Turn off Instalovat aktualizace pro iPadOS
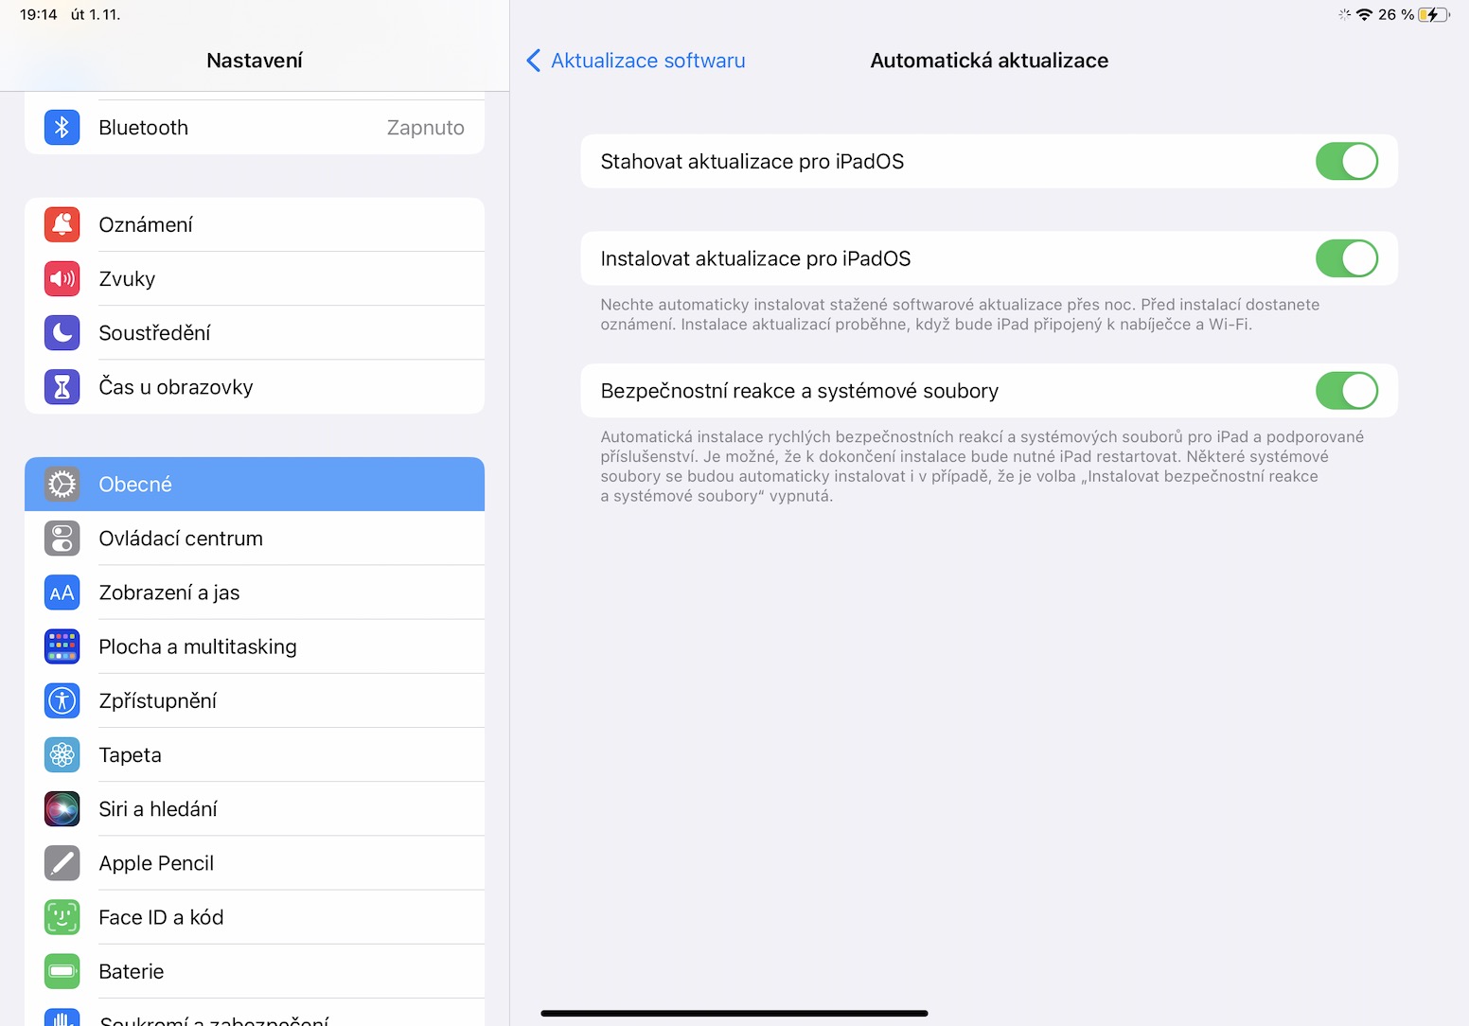This screenshot has width=1469, height=1026. tap(1346, 258)
